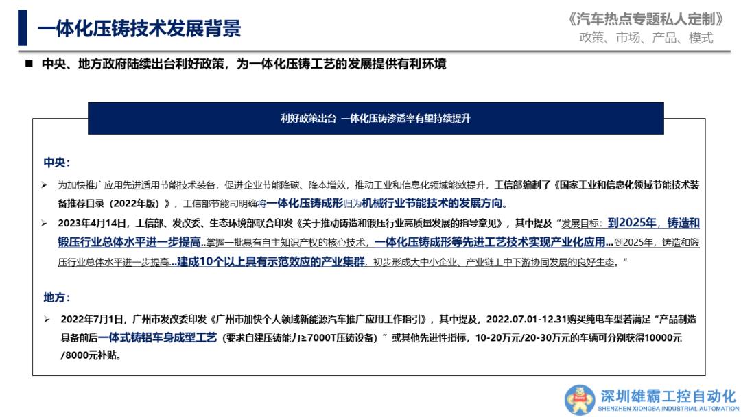Click the subtitle 政策、市场、产品、模式
The height and width of the screenshot is (417, 741).
[x=646, y=38]
